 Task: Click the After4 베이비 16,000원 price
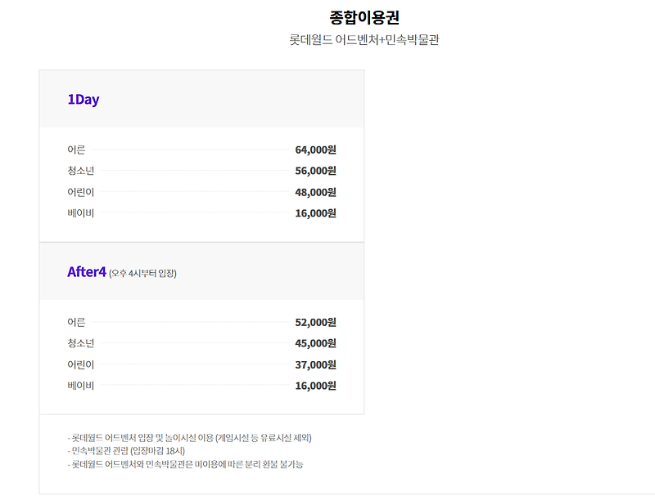pos(315,386)
